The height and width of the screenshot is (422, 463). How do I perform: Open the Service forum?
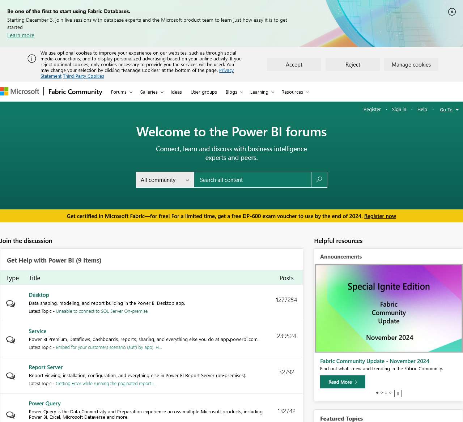[38, 331]
